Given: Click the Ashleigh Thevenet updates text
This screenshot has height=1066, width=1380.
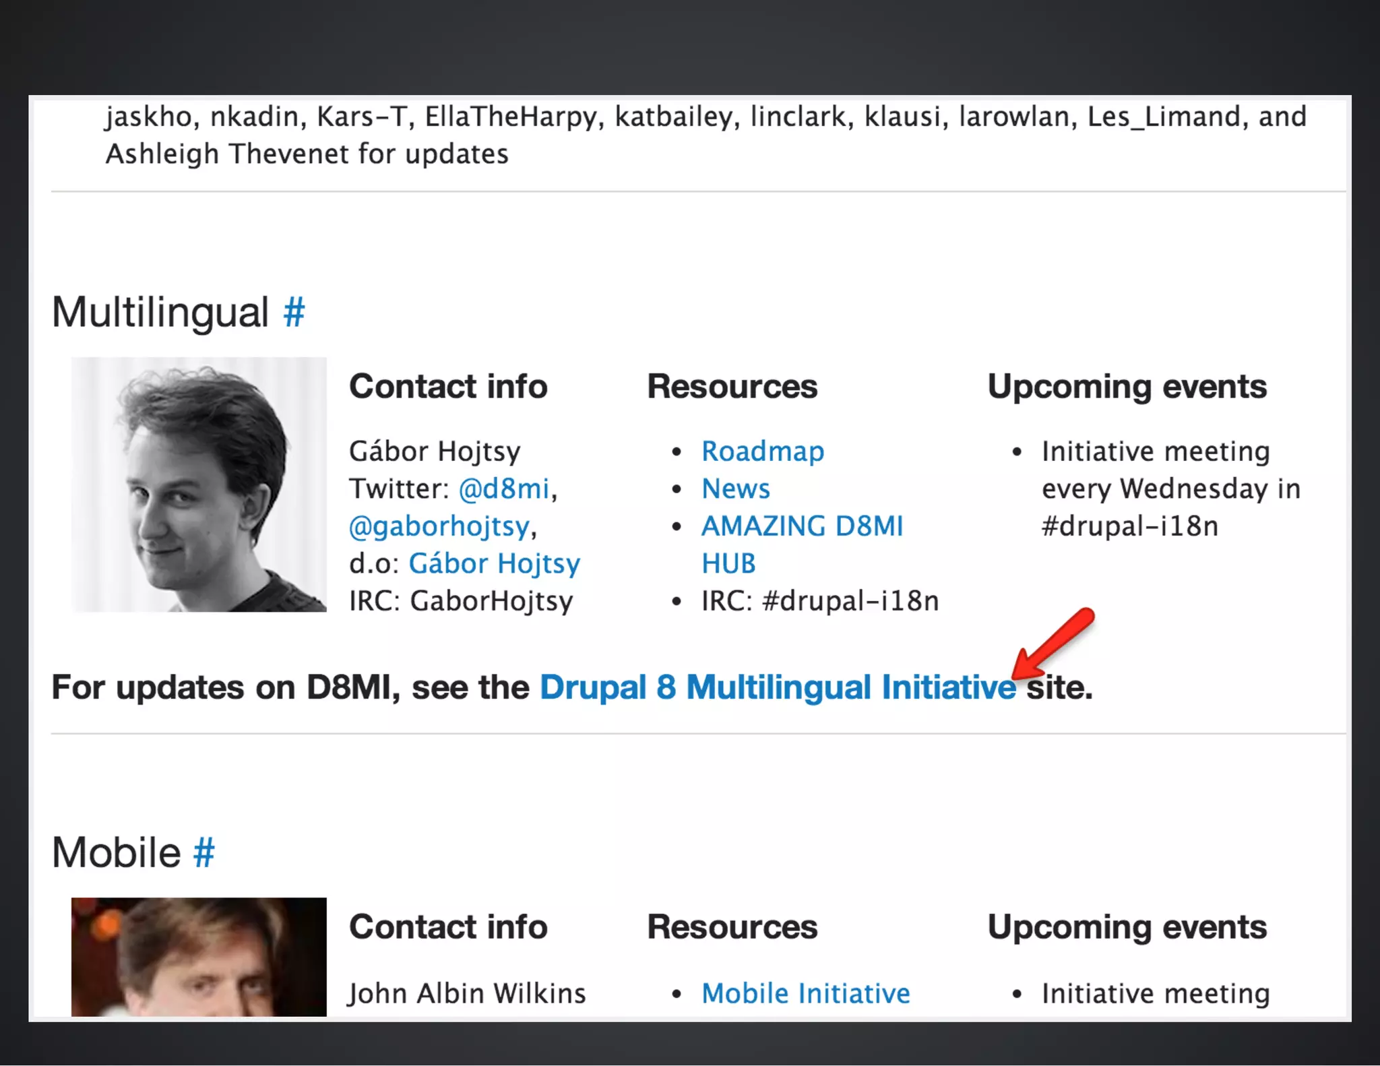Looking at the screenshot, I should click(307, 154).
